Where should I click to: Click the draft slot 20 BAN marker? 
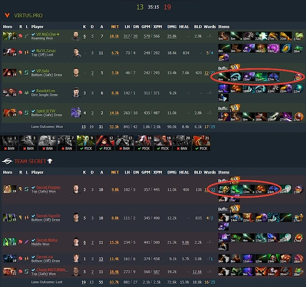182,148
